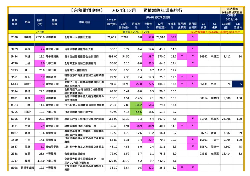The height and width of the screenshot is (176, 250).
Task: Click the 台積電 name cell
Action: [27, 37]
